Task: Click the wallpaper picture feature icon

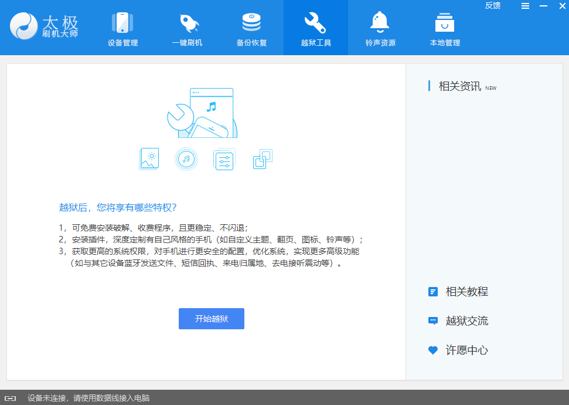Action: (x=149, y=158)
